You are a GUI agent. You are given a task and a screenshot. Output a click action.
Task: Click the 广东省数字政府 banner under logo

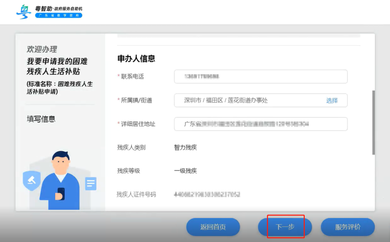(58, 16)
